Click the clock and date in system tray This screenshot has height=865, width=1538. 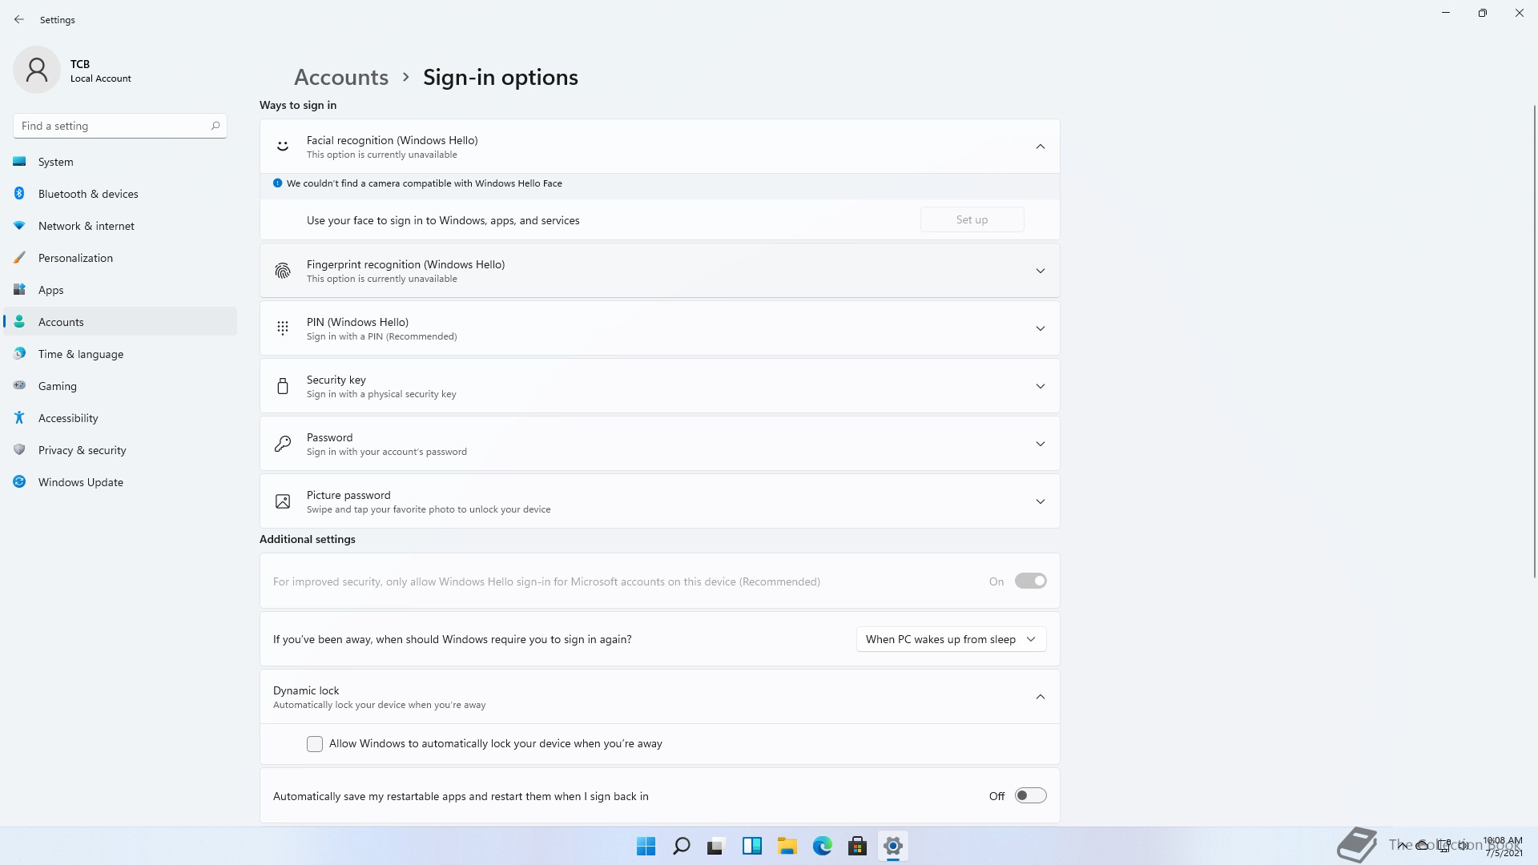(x=1504, y=847)
